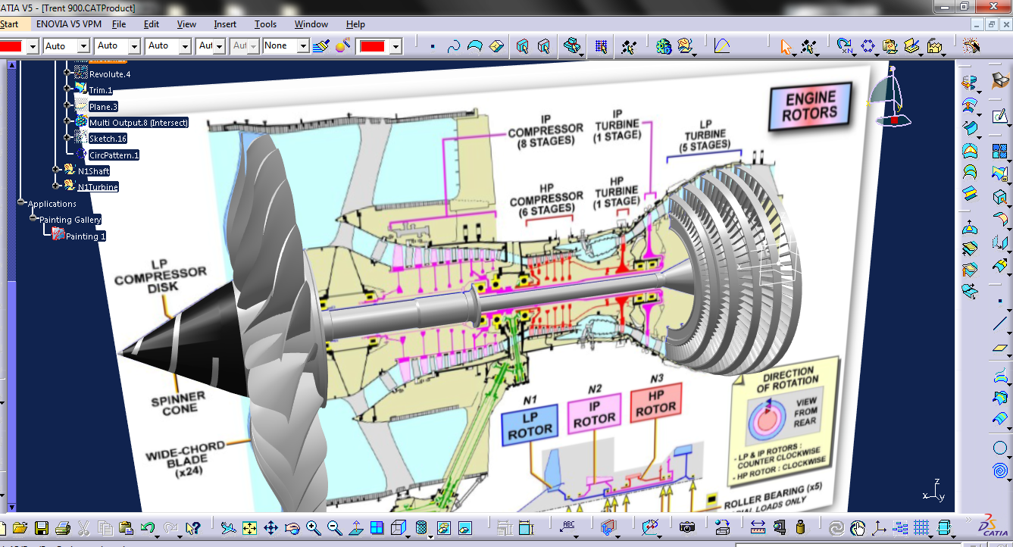The width and height of the screenshot is (1013, 547).
Task: Open the Tools menu
Action: pos(265,24)
